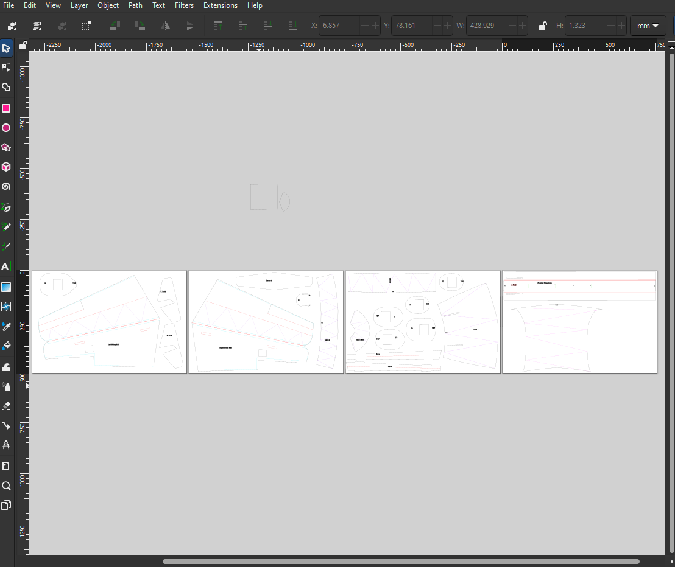Viewport: 675px width, 567px height.
Task: Toggle the guides lock at ruler corner
Action: point(23,46)
